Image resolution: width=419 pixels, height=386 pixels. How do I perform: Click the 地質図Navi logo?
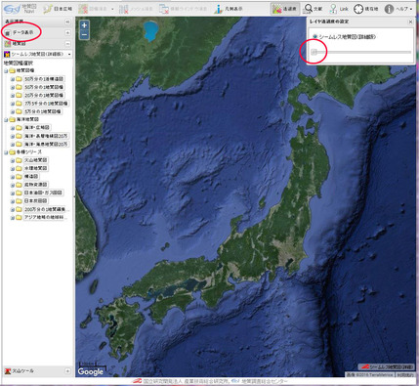point(21,9)
